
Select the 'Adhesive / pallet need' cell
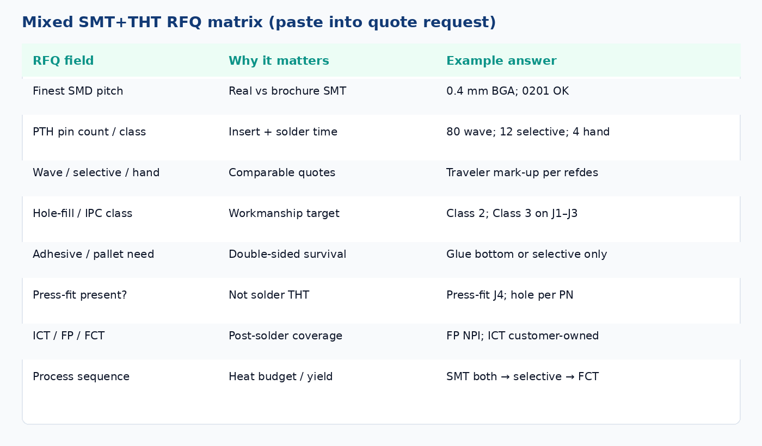[x=93, y=255]
